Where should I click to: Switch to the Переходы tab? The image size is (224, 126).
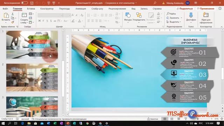(64, 9)
